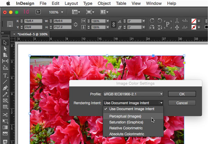Click the Y position field 23p9
The height and width of the screenshot is (144, 208).
coord(33,27)
